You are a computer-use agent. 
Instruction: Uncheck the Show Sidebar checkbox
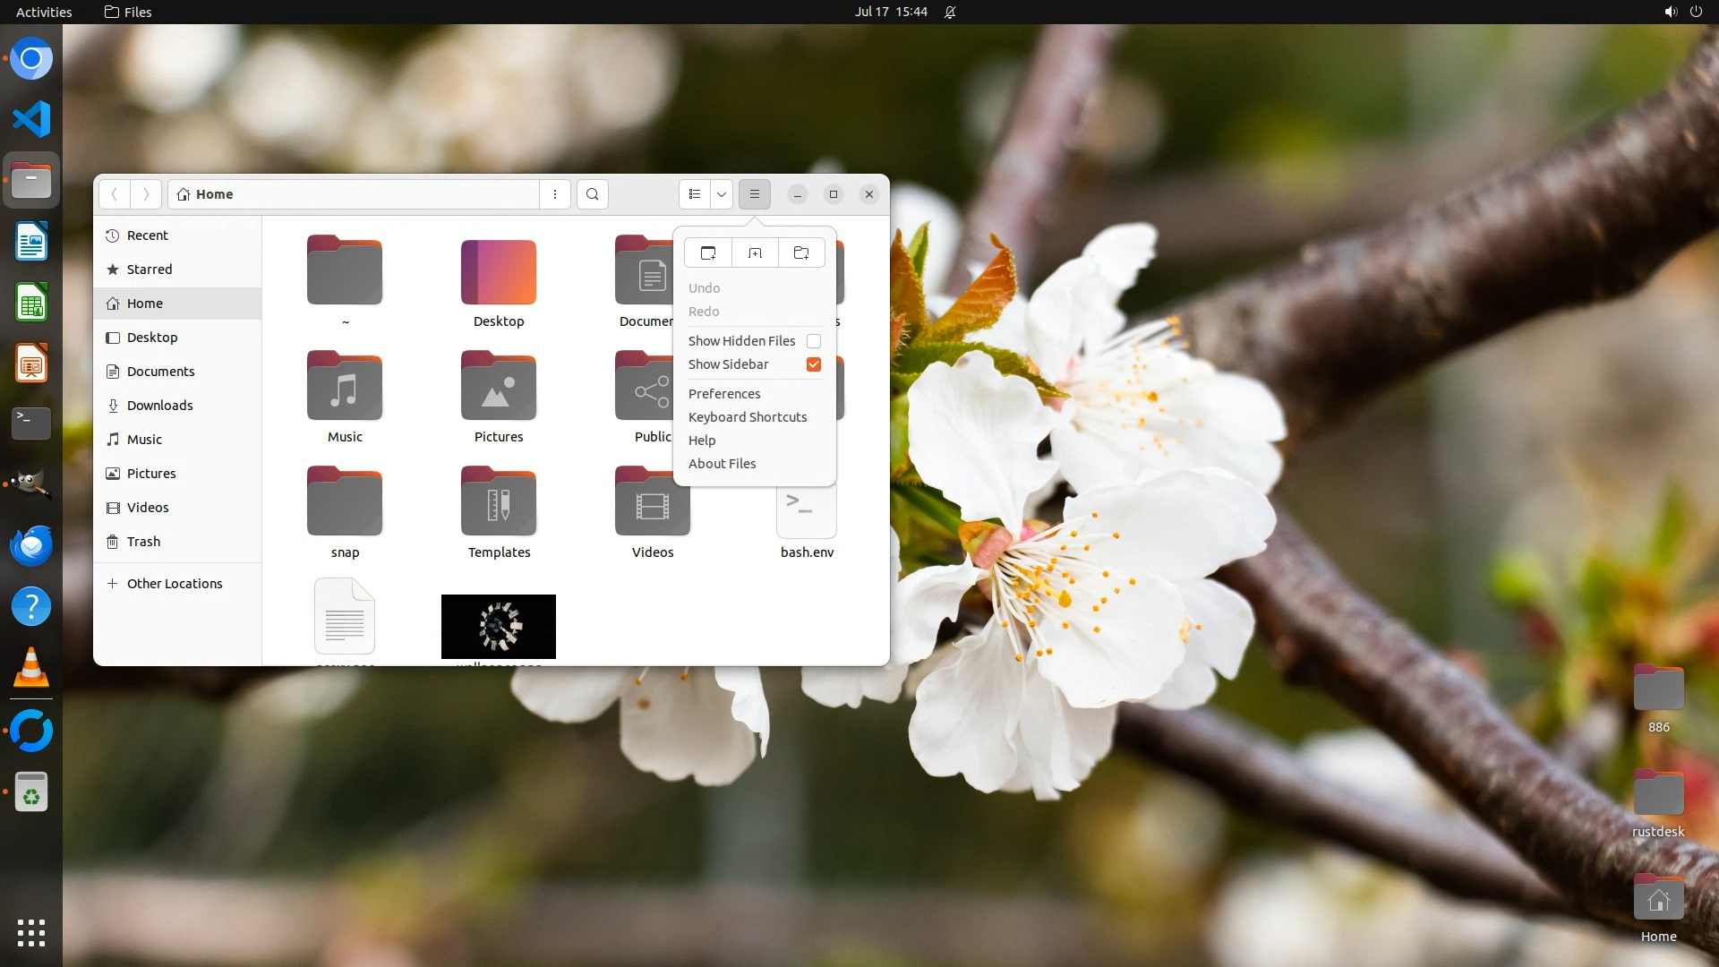(814, 364)
